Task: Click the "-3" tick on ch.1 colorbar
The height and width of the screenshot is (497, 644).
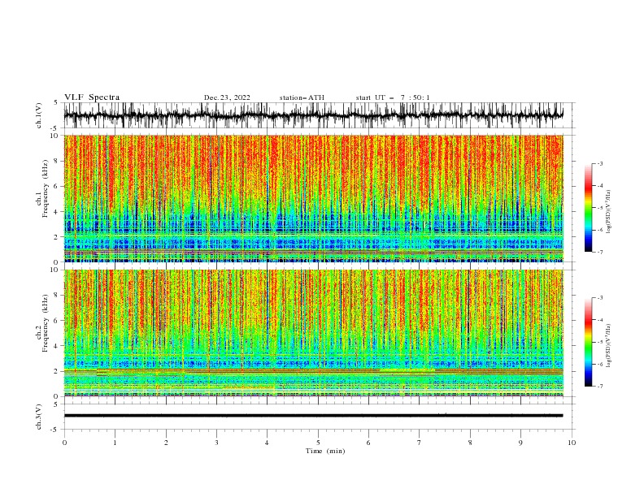Action: coord(599,163)
